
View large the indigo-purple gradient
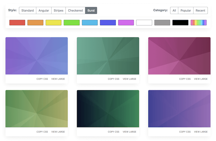pyautogui.click(x=201, y=132)
